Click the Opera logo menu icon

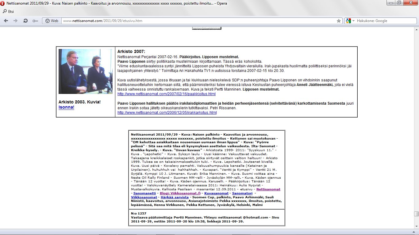3,3
